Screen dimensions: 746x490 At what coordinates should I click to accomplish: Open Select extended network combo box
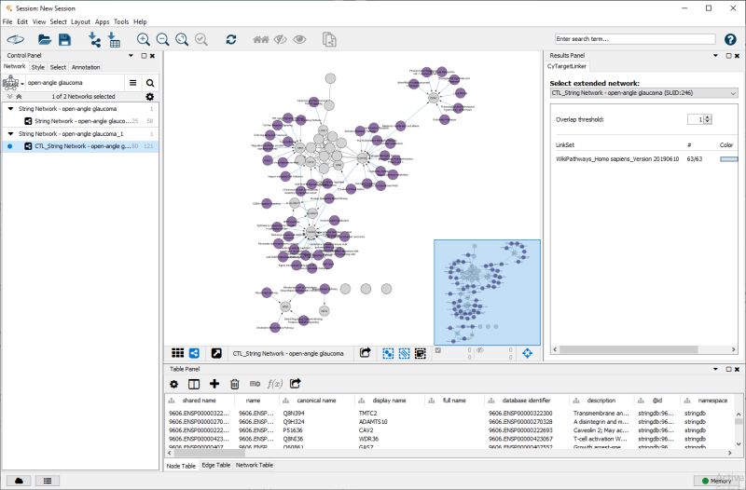click(x=643, y=93)
